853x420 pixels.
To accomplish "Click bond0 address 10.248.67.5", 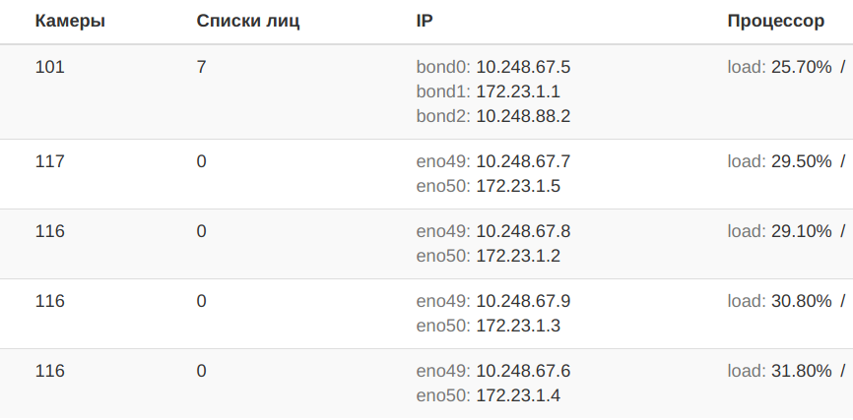I will tap(523, 67).
